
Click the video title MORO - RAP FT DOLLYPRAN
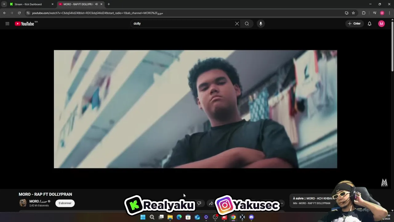click(45, 194)
